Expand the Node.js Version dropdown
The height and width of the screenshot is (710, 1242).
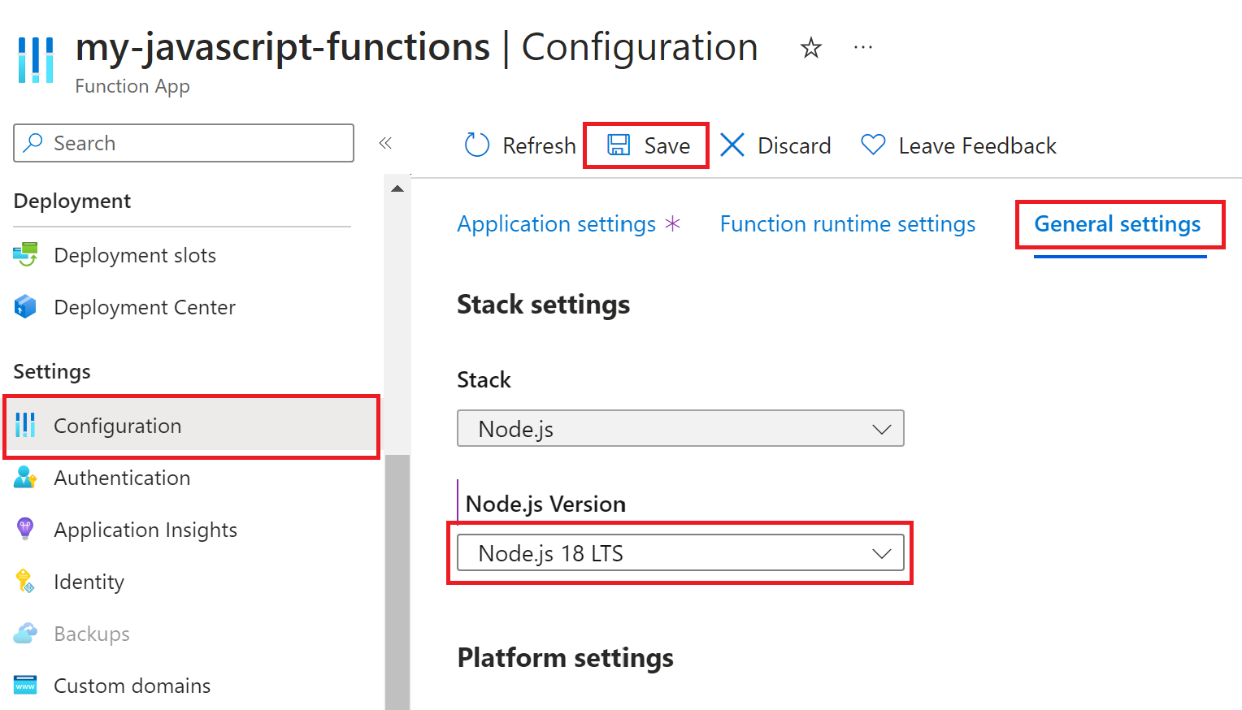pos(680,553)
